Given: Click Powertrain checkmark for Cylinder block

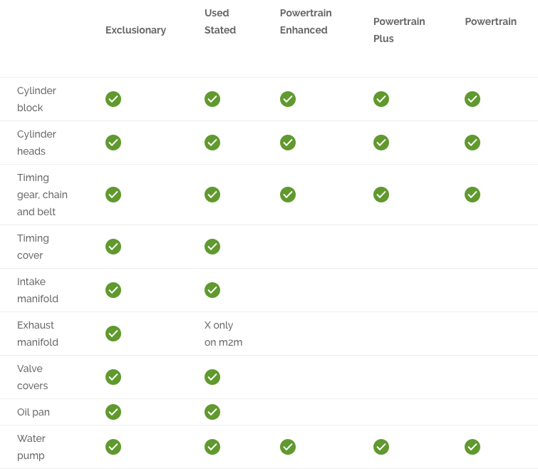Looking at the screenshot, I should [472, 99].
